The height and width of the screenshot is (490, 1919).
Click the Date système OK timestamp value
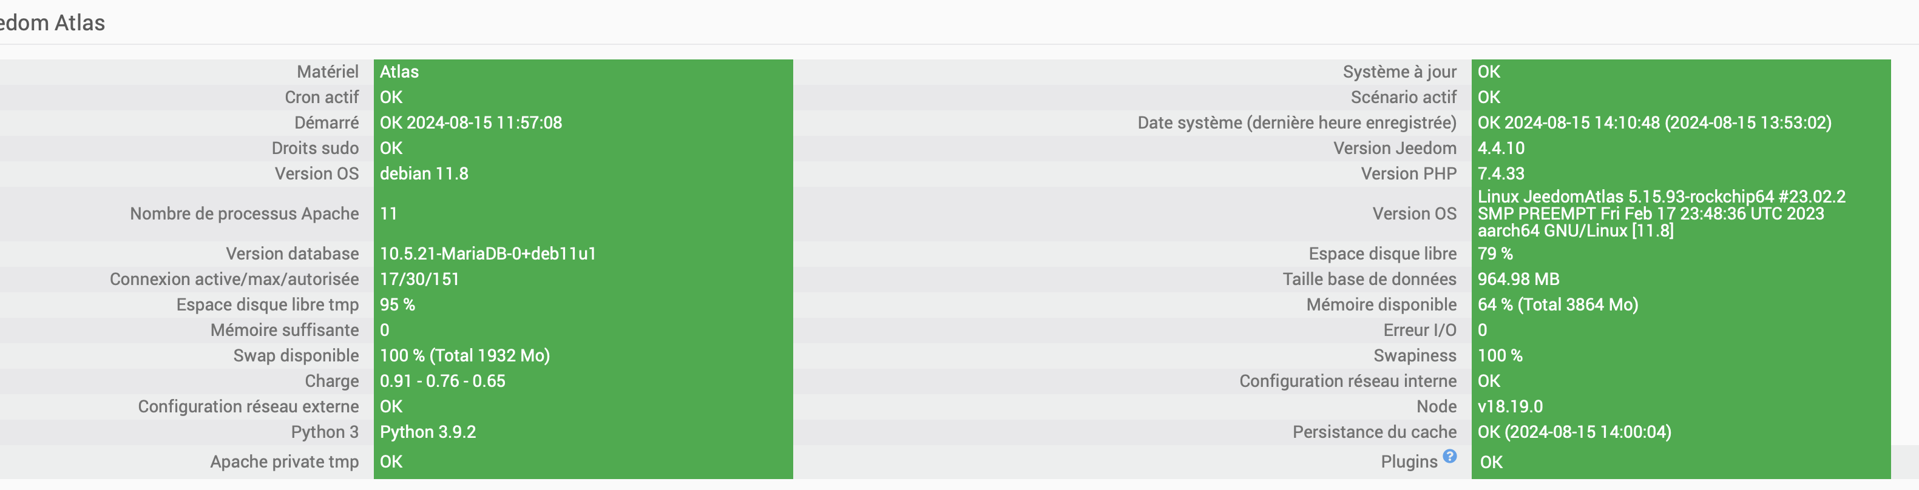tap(1654, 123)
